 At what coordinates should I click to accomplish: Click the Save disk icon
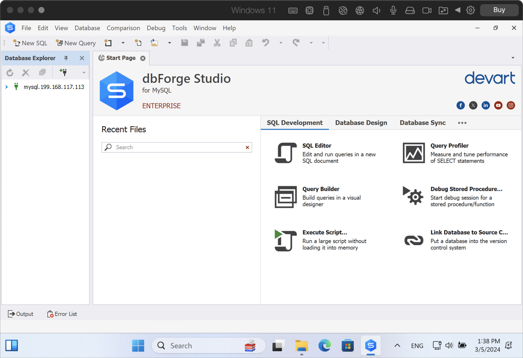(x=185, y=43)
